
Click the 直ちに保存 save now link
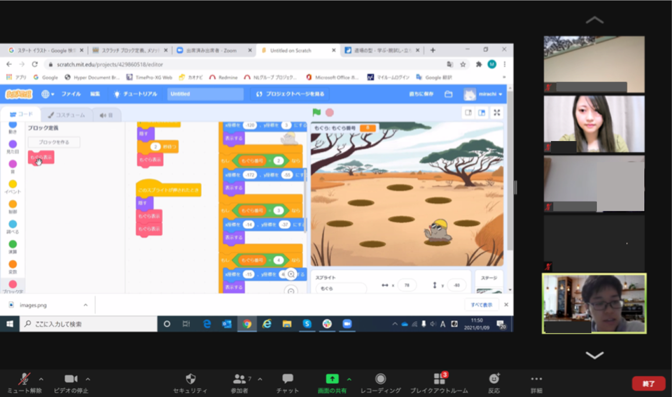click(x=421, y=94)
